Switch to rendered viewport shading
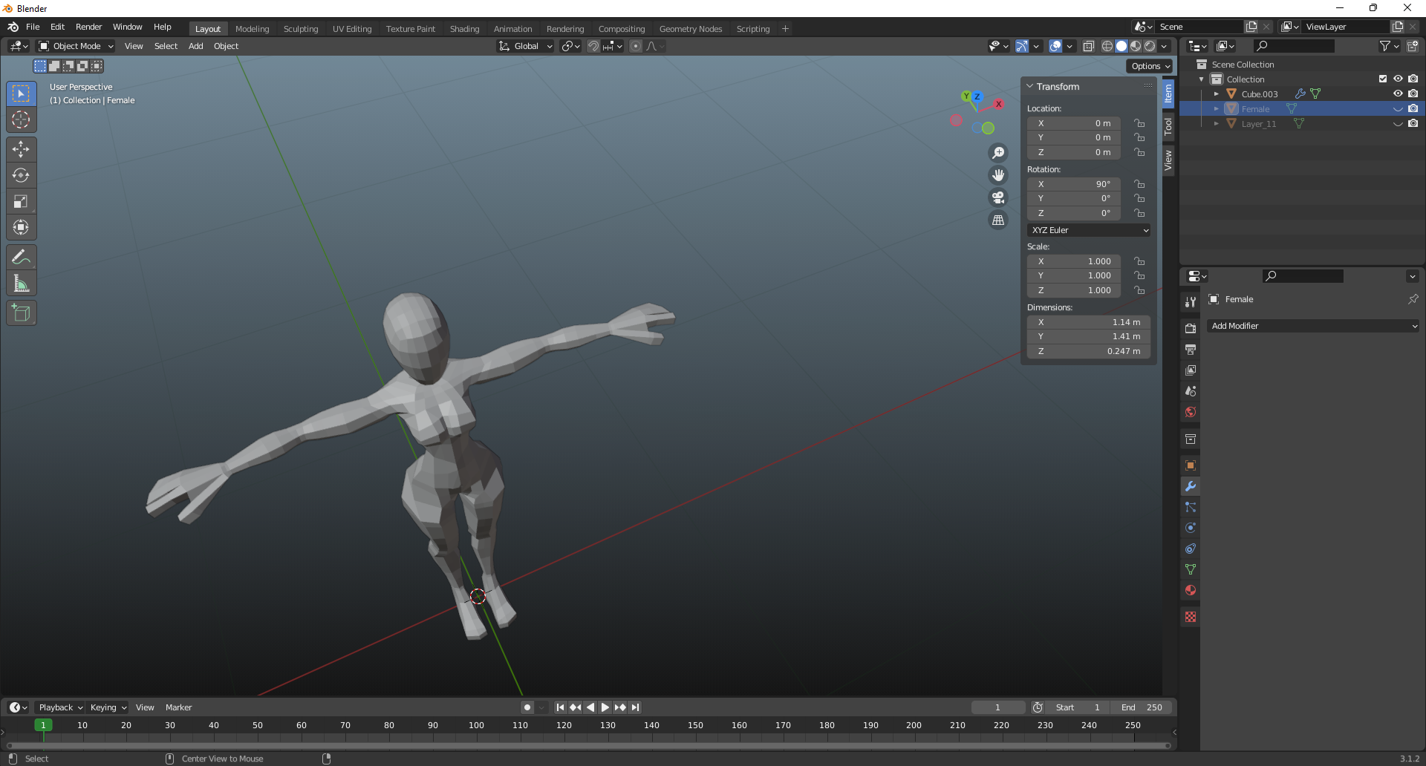Image resolution: width=1426 pixels, height=766 pixels. pyautogui.click(x=1150, y=46)
